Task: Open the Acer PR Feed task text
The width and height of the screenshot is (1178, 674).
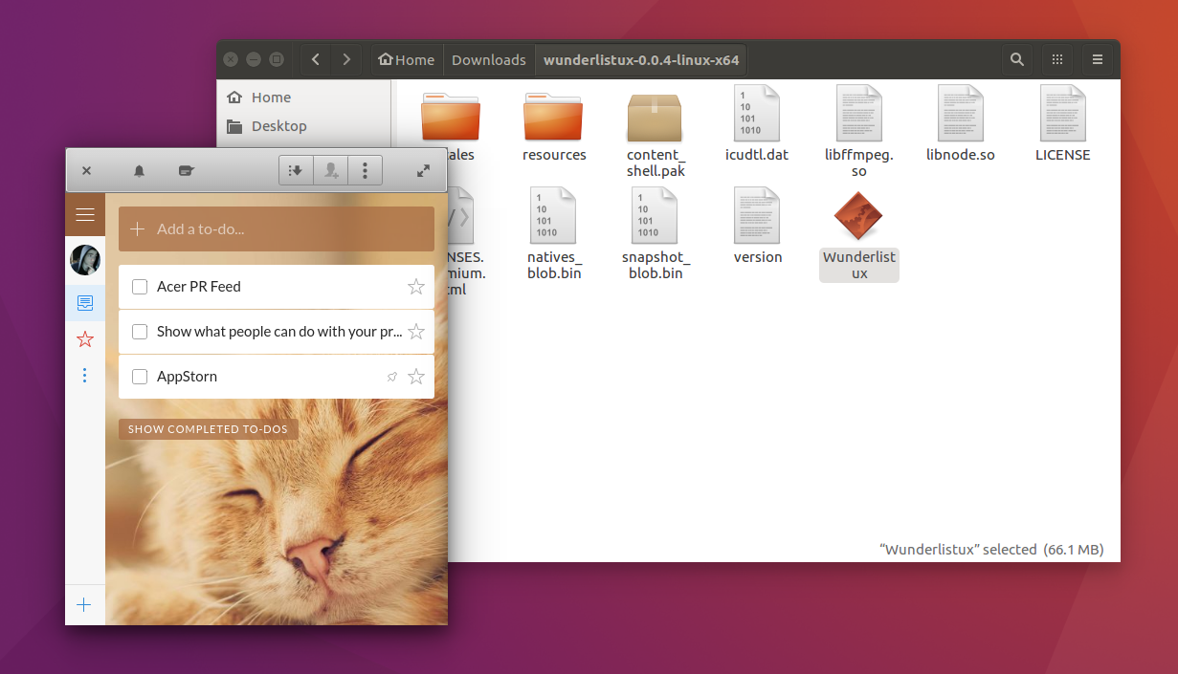Action: [x=199, y=287]
